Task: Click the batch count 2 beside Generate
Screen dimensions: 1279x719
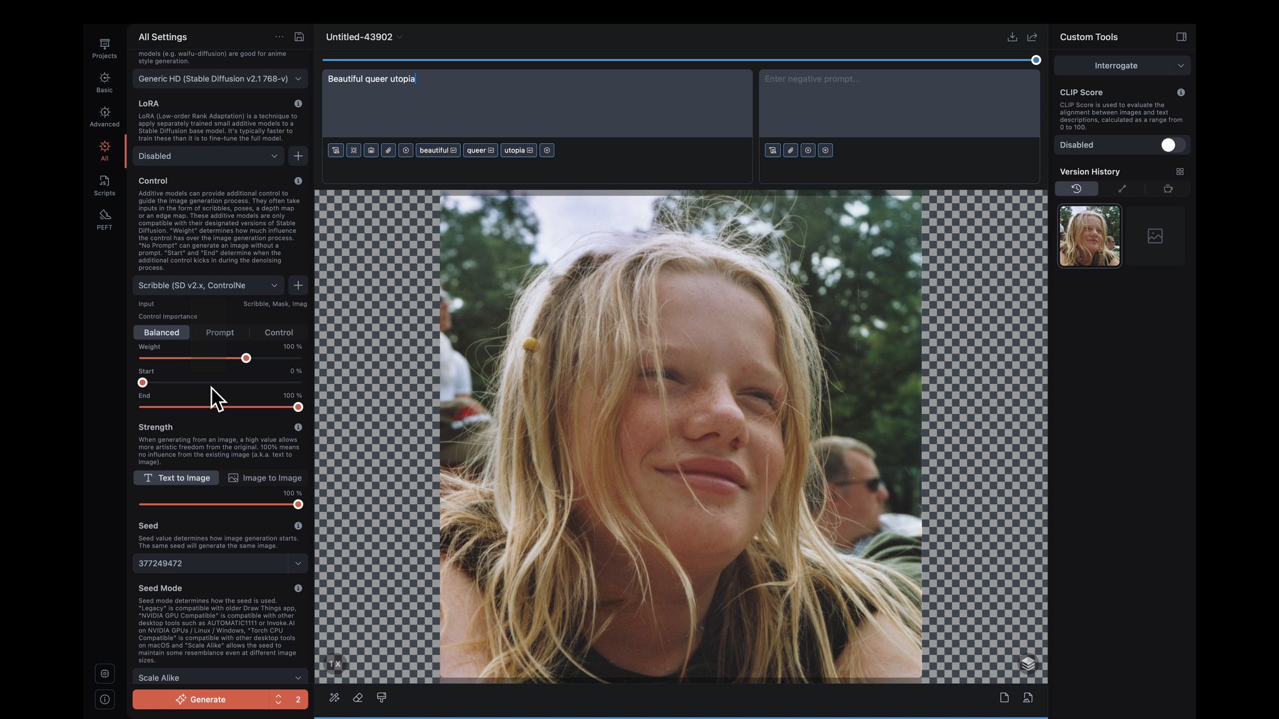Action: pos(298,700)
